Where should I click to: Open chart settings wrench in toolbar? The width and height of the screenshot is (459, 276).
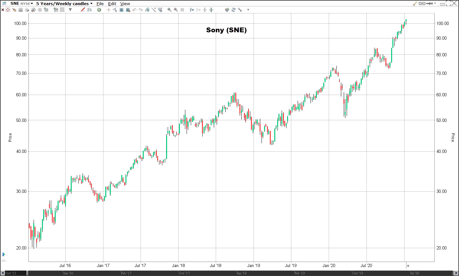[240, 10]
